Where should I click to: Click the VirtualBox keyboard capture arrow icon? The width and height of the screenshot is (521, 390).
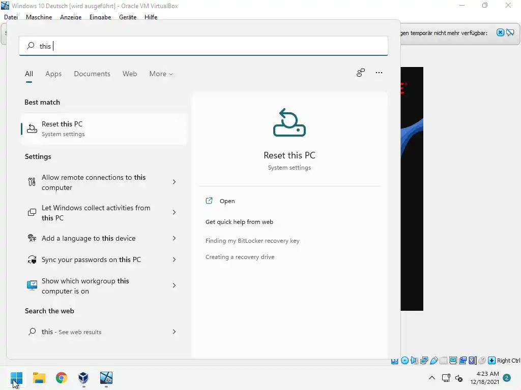(492, 360)
